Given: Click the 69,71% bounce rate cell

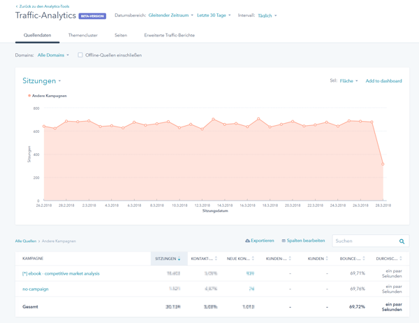Looking at the screenshot, I should [358, 273].
